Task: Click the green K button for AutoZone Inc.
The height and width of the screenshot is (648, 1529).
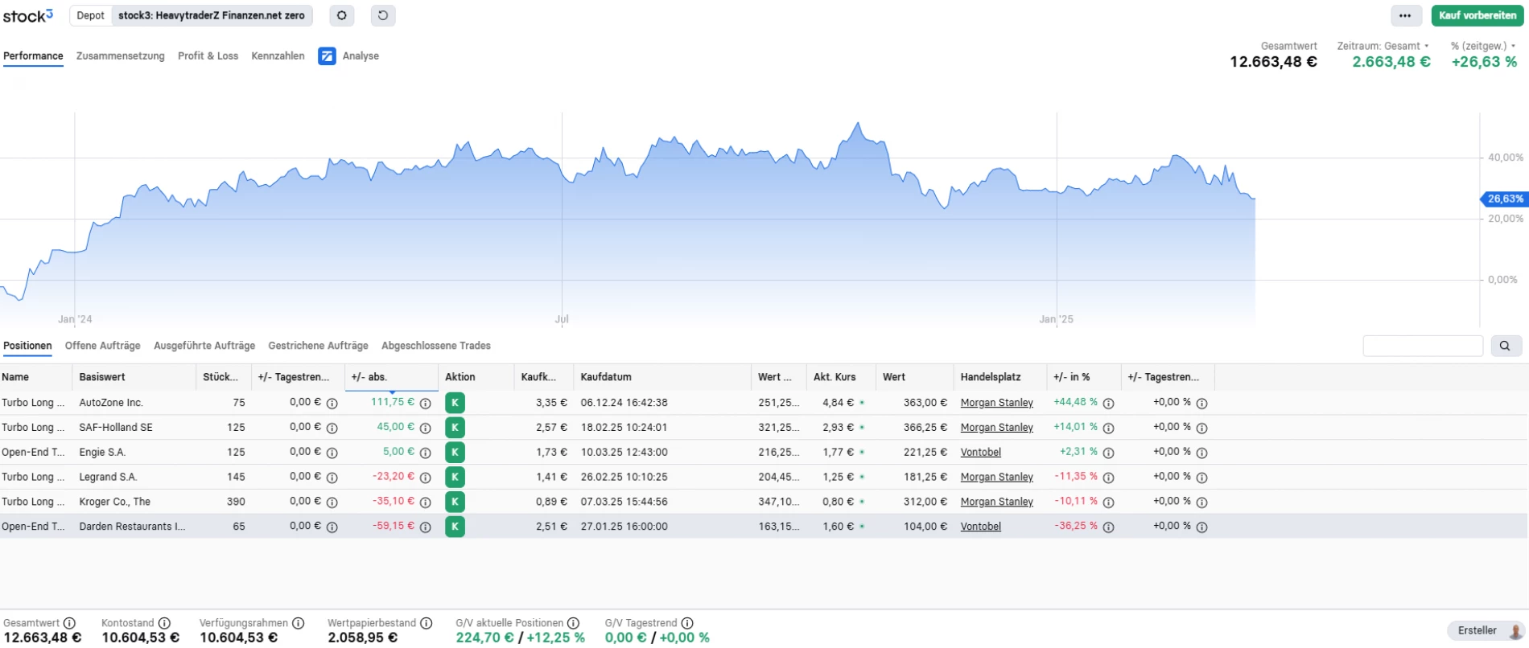Action: click(455, 403)
